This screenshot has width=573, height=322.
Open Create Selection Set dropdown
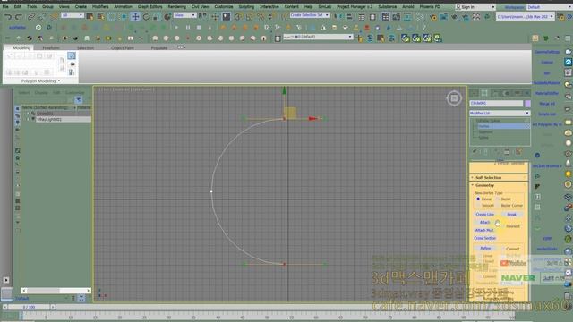pyautogui.click(x=310, y=15)
